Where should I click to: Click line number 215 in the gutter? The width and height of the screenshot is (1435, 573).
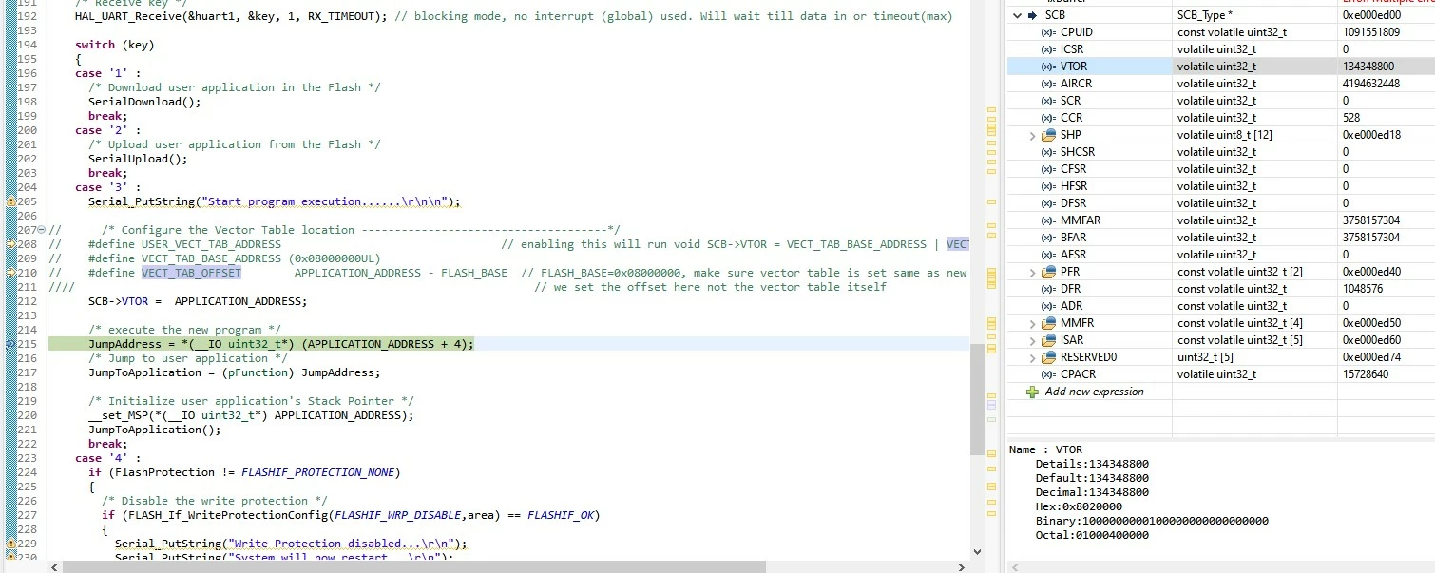27,344
